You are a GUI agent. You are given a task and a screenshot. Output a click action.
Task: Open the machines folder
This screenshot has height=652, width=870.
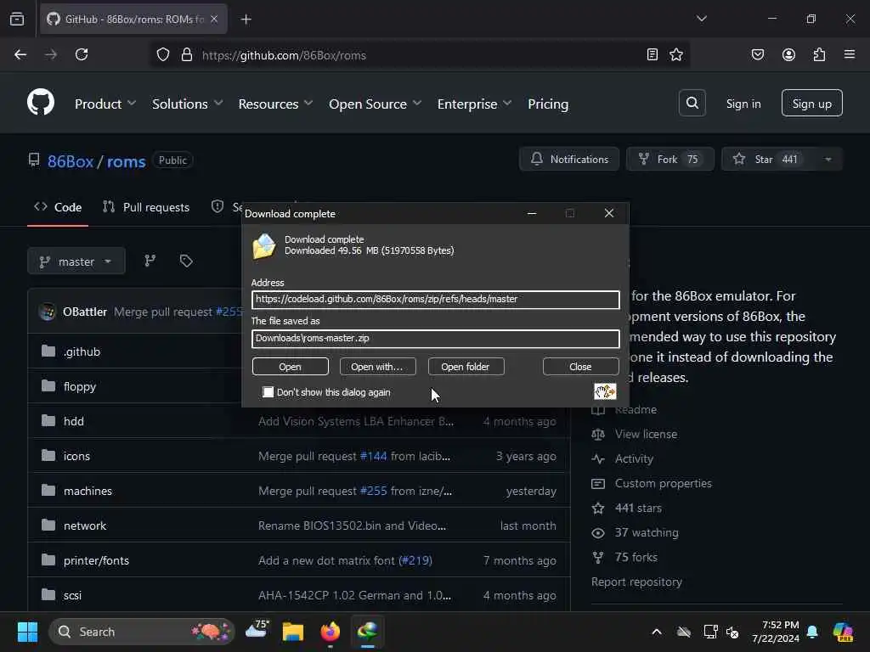(x=88, y=491)
